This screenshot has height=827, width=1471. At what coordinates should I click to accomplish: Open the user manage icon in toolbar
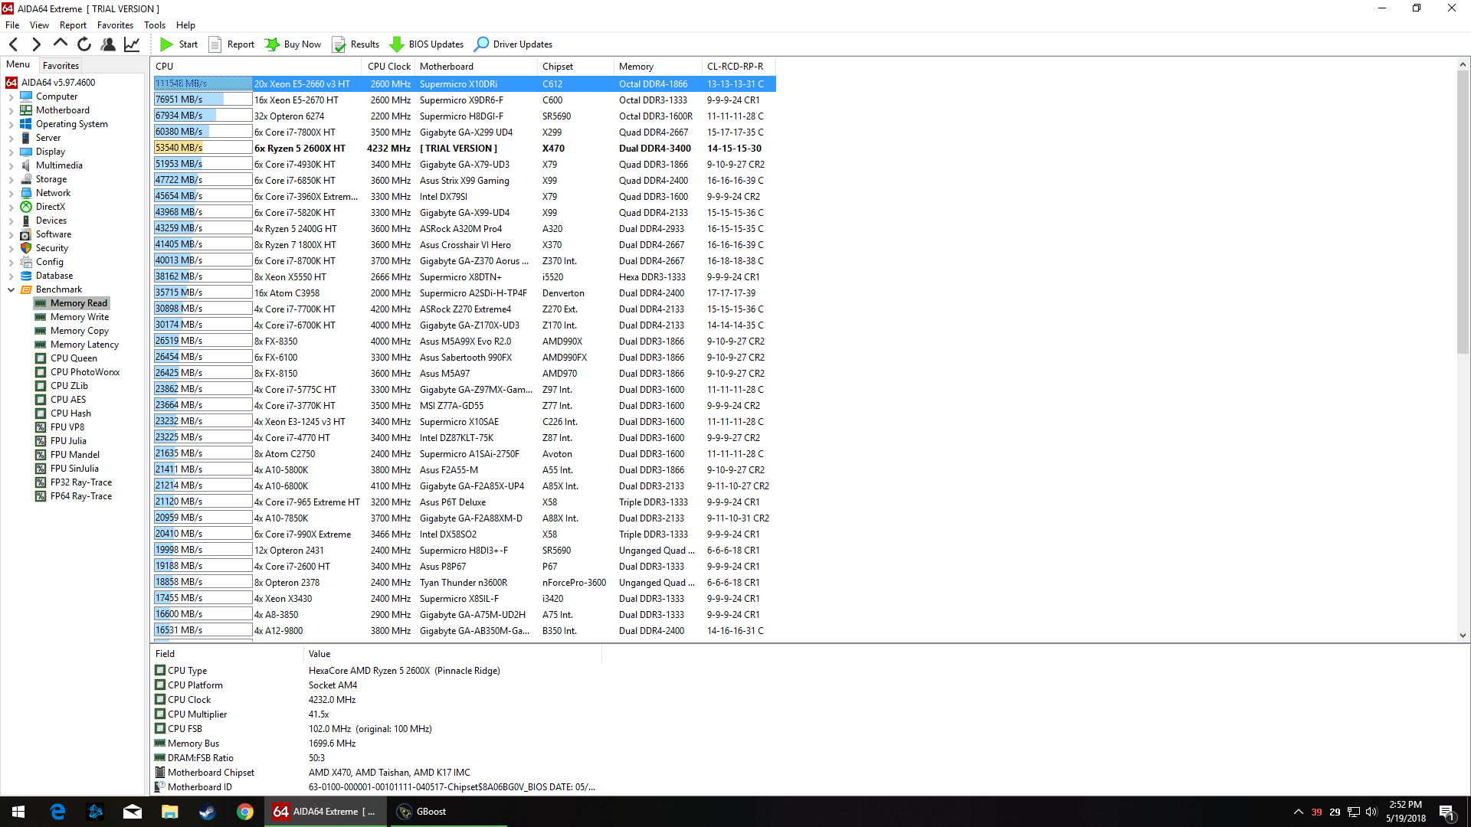(x=108, y=44)
